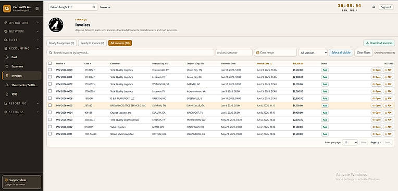Viewport: 398px width, 191px height.
Task: Download PDF for INV-2026-0008
Action: pyautogui.click(x=388, y=91)
